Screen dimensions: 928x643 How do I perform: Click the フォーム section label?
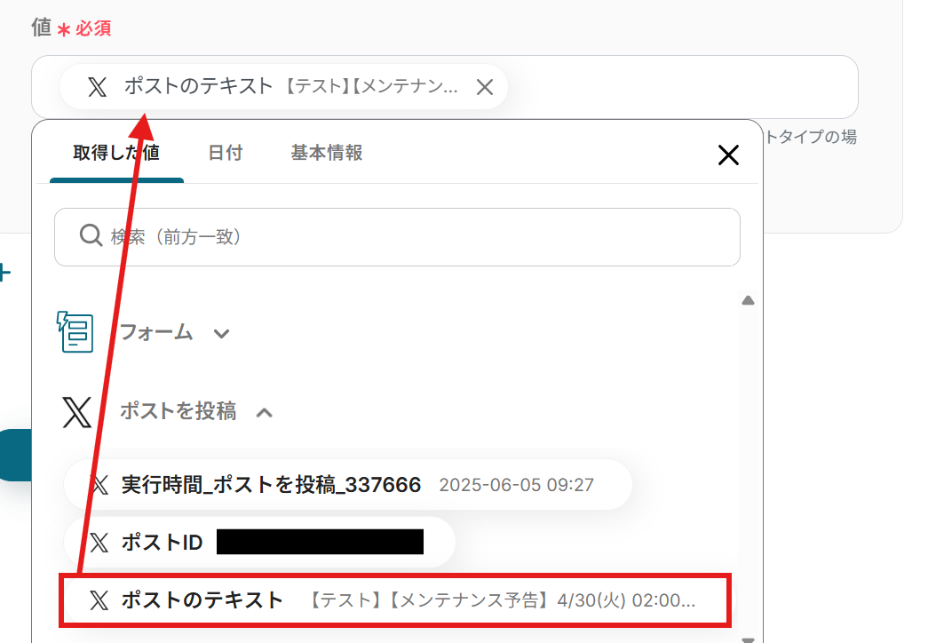tap(156, 332)
